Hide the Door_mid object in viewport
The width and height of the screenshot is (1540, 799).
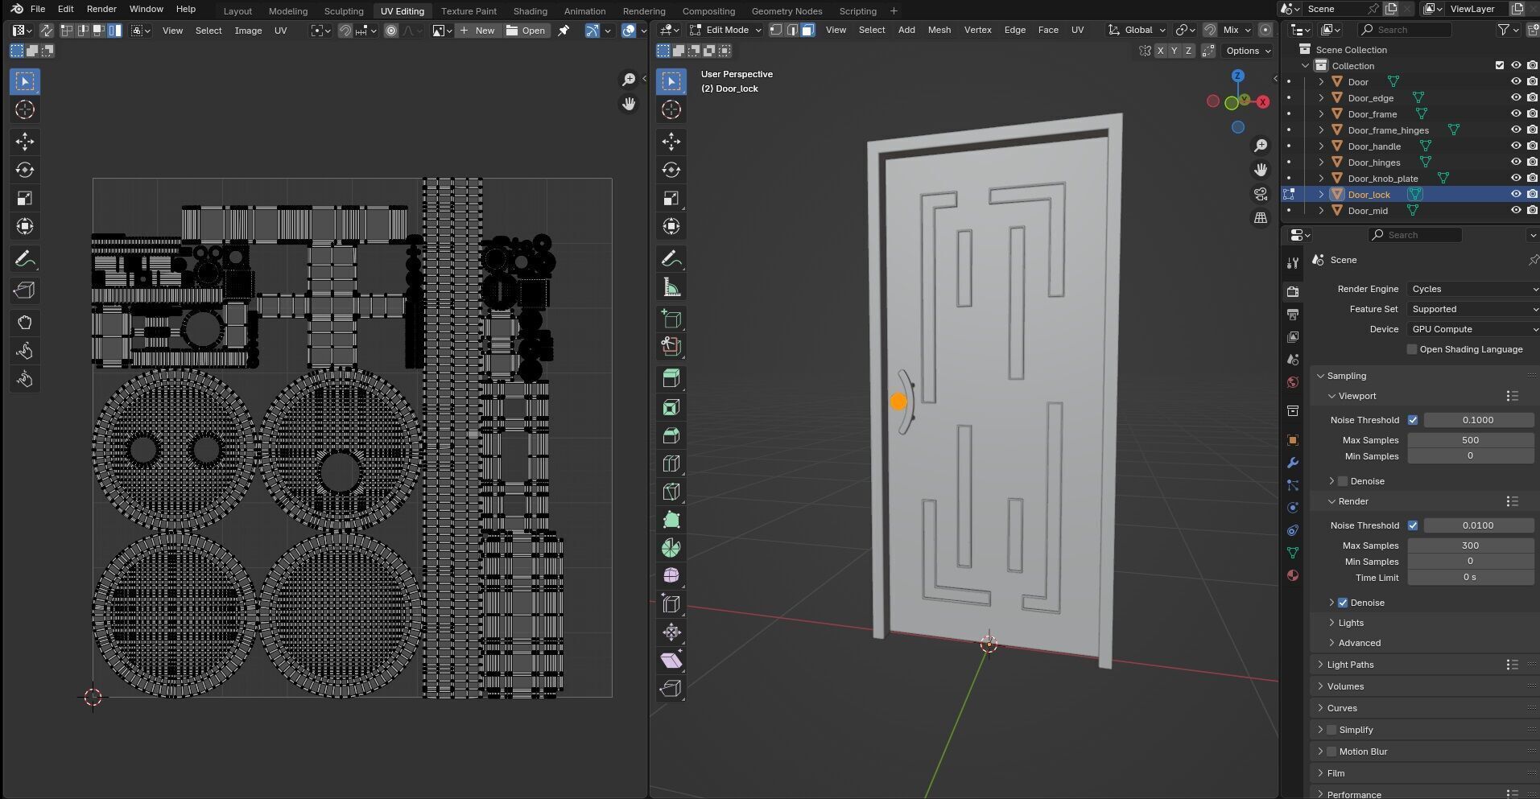pyautogui.click(x=1516, y=211)
